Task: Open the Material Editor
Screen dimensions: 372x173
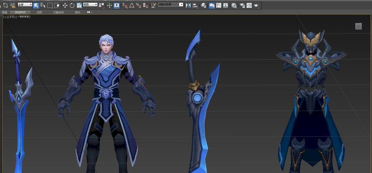Action: (234, 5)
